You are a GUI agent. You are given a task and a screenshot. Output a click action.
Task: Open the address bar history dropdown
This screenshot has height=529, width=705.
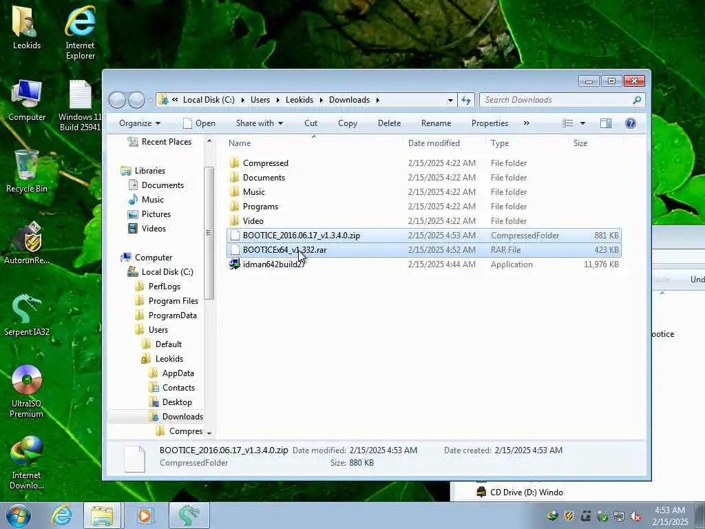[450, 101]
